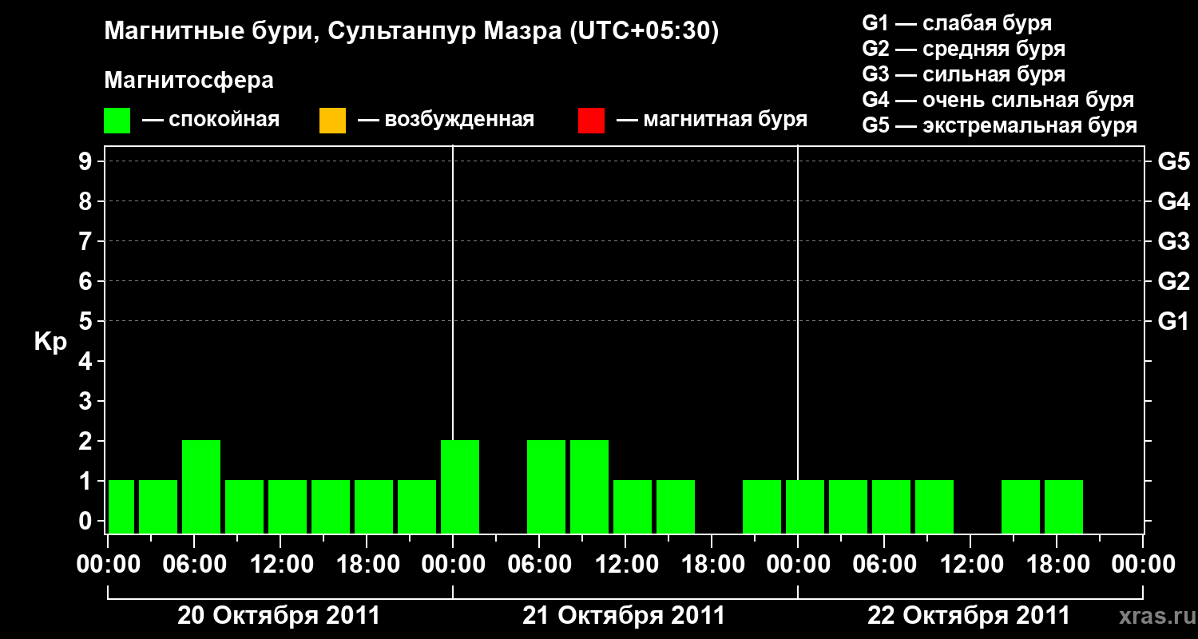
Task: Click the 'G5' label on right axis
Action: pos(1174,161)
